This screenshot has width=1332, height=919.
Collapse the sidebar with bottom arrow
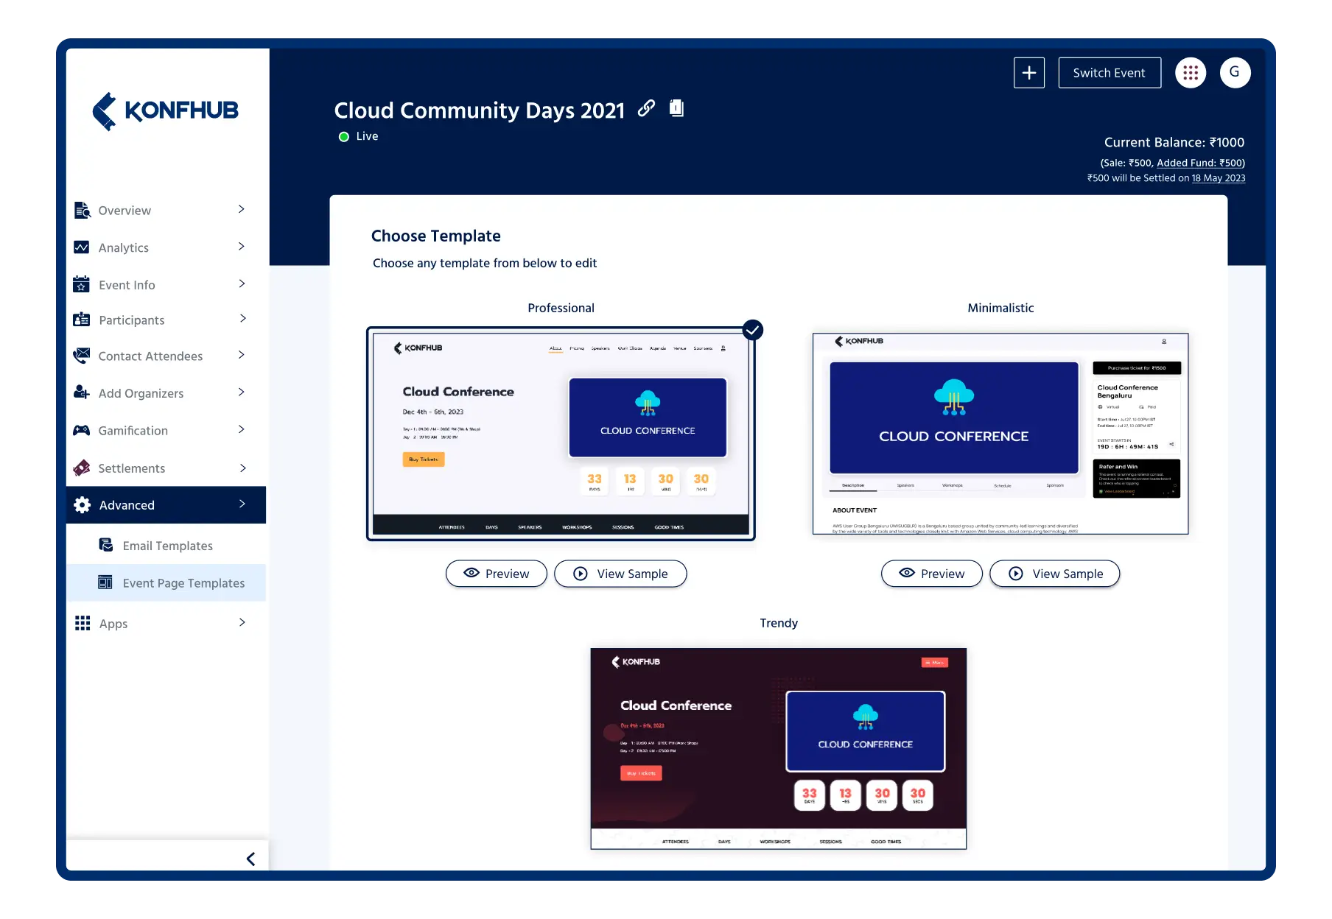pyautogui.click(x=250, y=859)
